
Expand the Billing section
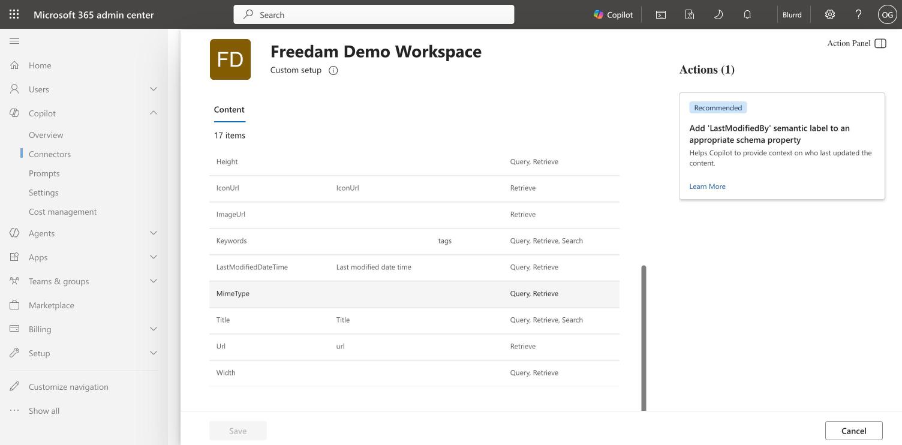coord(154,329)
